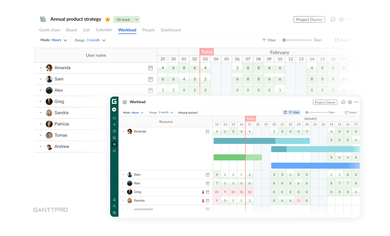Click the search icon in the sidebar

click(114, 206)
